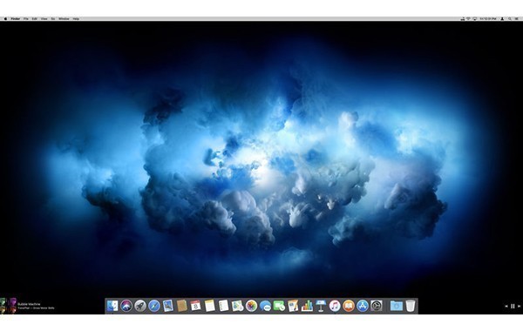This screenshot has height=331, width=523.
Task: Click the Spotlight search magnifier
Action: pyautogui.click(x=510, y=19)
